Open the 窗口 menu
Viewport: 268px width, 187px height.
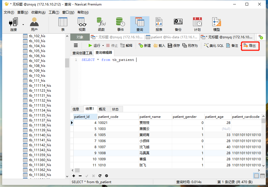point(68,12)
